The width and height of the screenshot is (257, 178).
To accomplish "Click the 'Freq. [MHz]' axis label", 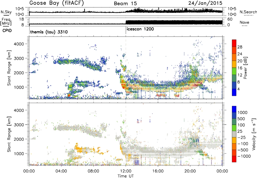I will (x=6, y=22).
